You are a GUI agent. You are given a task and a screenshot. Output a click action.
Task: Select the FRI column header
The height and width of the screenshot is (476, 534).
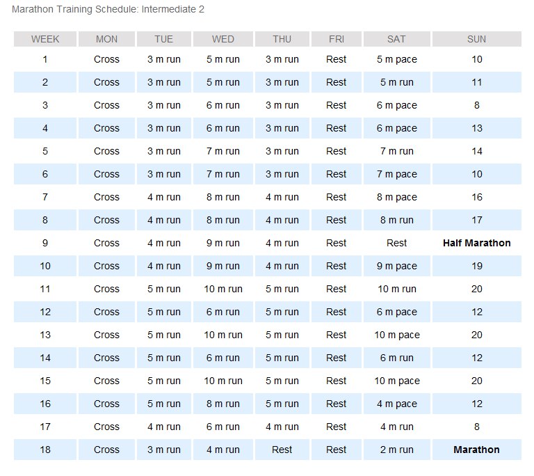point(336,39)
